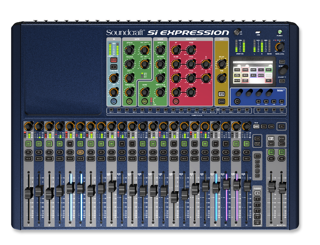Switch ON channel 5

coord(70,144)
